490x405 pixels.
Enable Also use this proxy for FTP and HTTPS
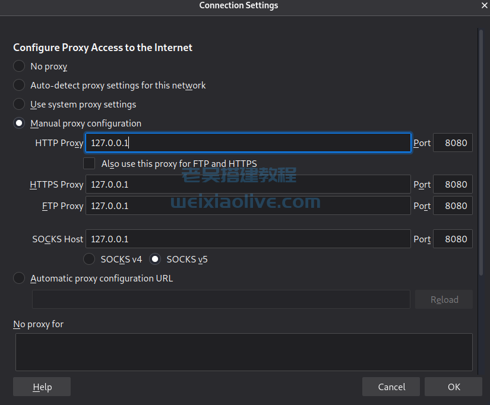click(89, 163)
